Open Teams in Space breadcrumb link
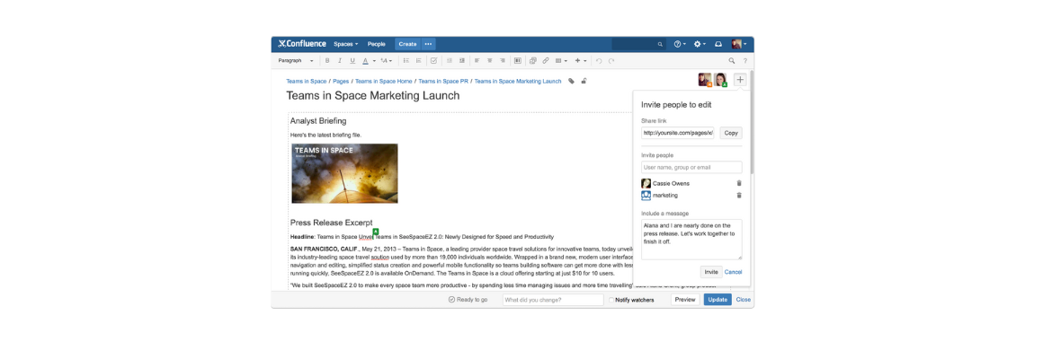The image size is (1052, 359). coord(307,81)
